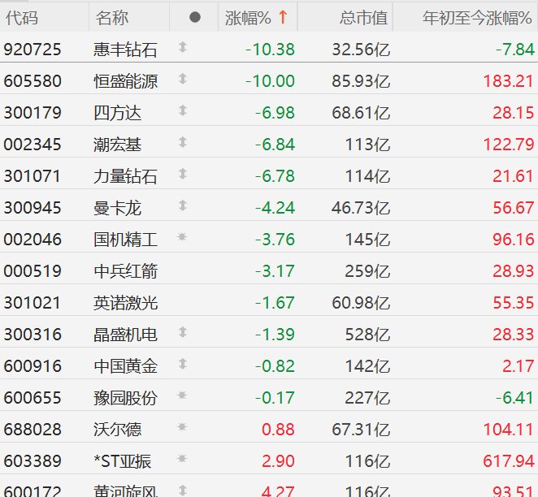Click the star marker icon beside 沃尔德
This screenshot has width=538, height=497.
(x=183, y=429)
